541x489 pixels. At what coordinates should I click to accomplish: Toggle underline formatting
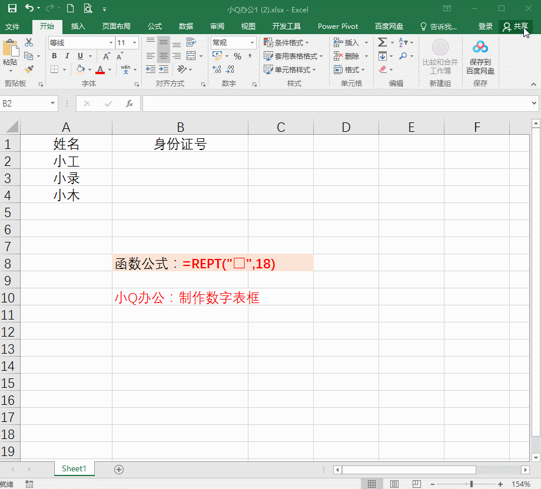point(81,56)
